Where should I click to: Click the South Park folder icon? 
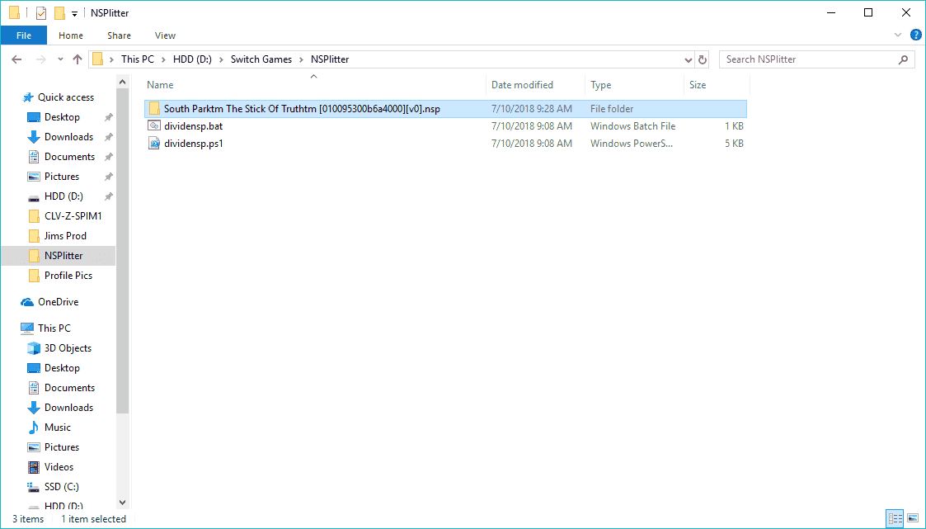(x=155, y=109)
